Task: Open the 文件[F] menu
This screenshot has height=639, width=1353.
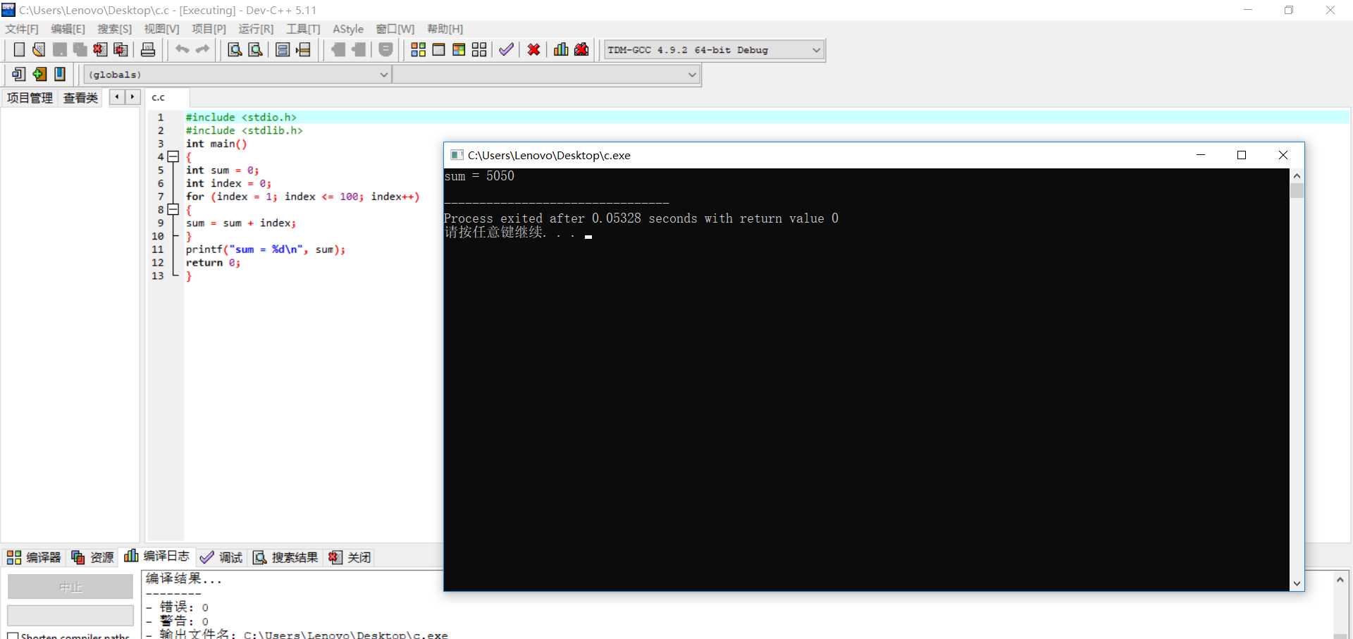Action: click(x=22, y=29)
